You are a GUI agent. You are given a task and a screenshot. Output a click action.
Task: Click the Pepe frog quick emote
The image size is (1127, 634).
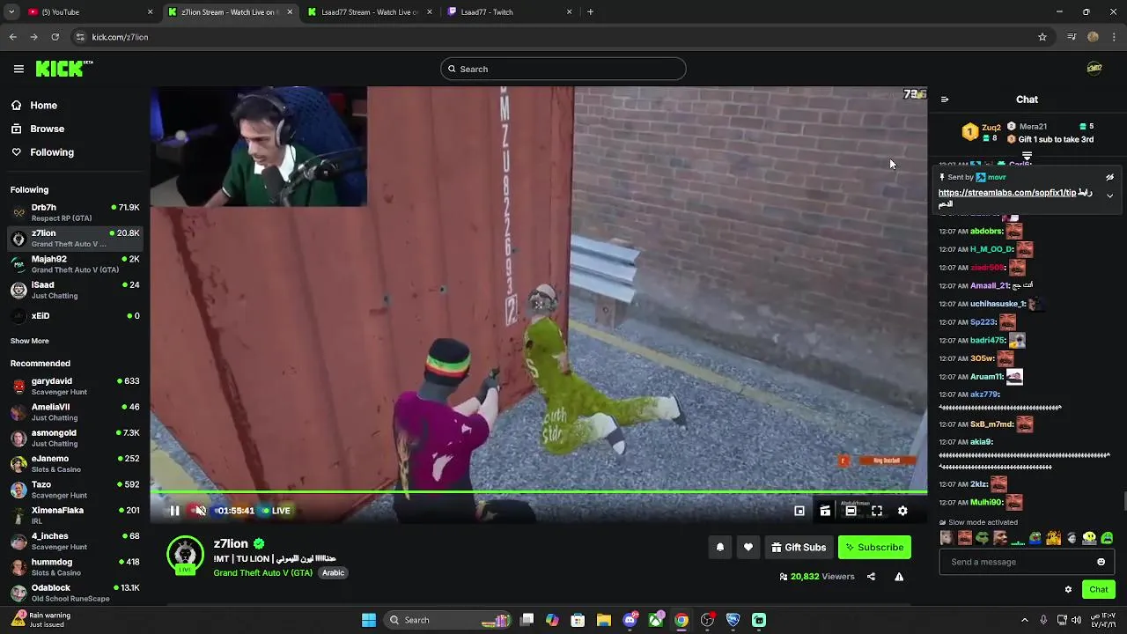pos(983,537)
